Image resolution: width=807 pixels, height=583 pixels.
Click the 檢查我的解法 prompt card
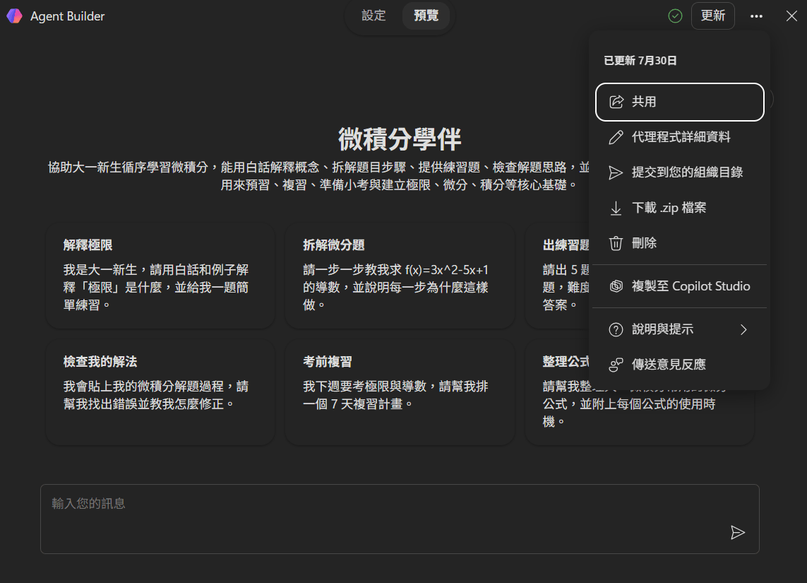click(x=160, y=392)
